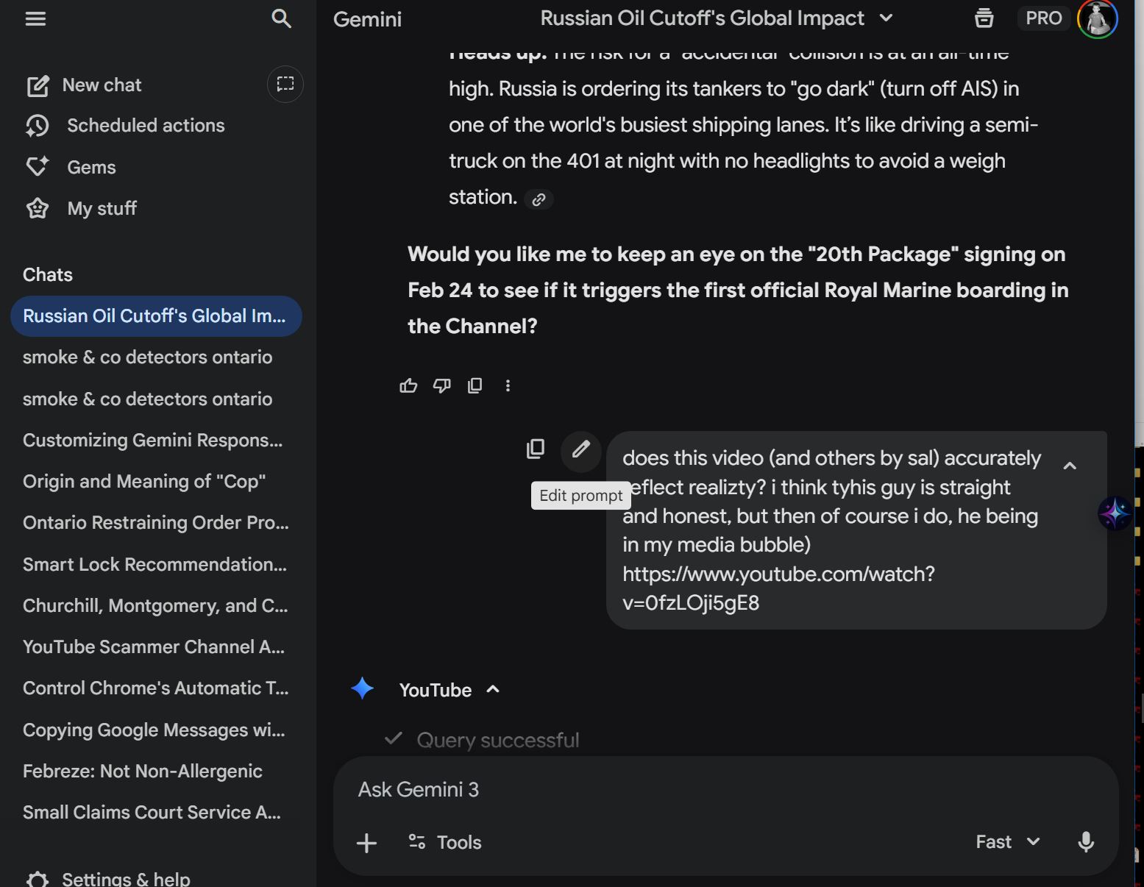Collapse the YouTube query section
This screenshot has width=1144, height=887.
tap(493, 690)
